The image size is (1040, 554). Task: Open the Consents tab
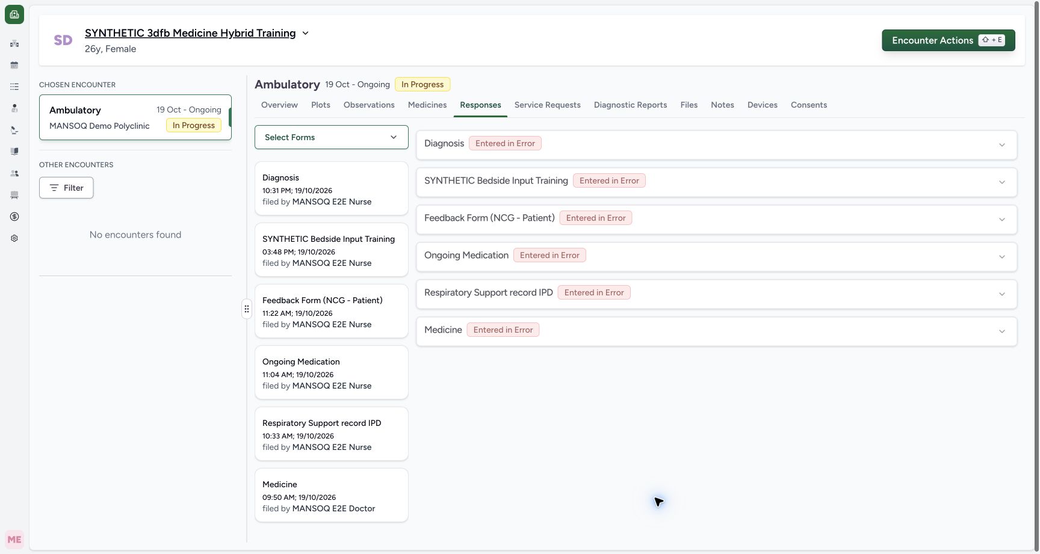click(x=809, y=105)
